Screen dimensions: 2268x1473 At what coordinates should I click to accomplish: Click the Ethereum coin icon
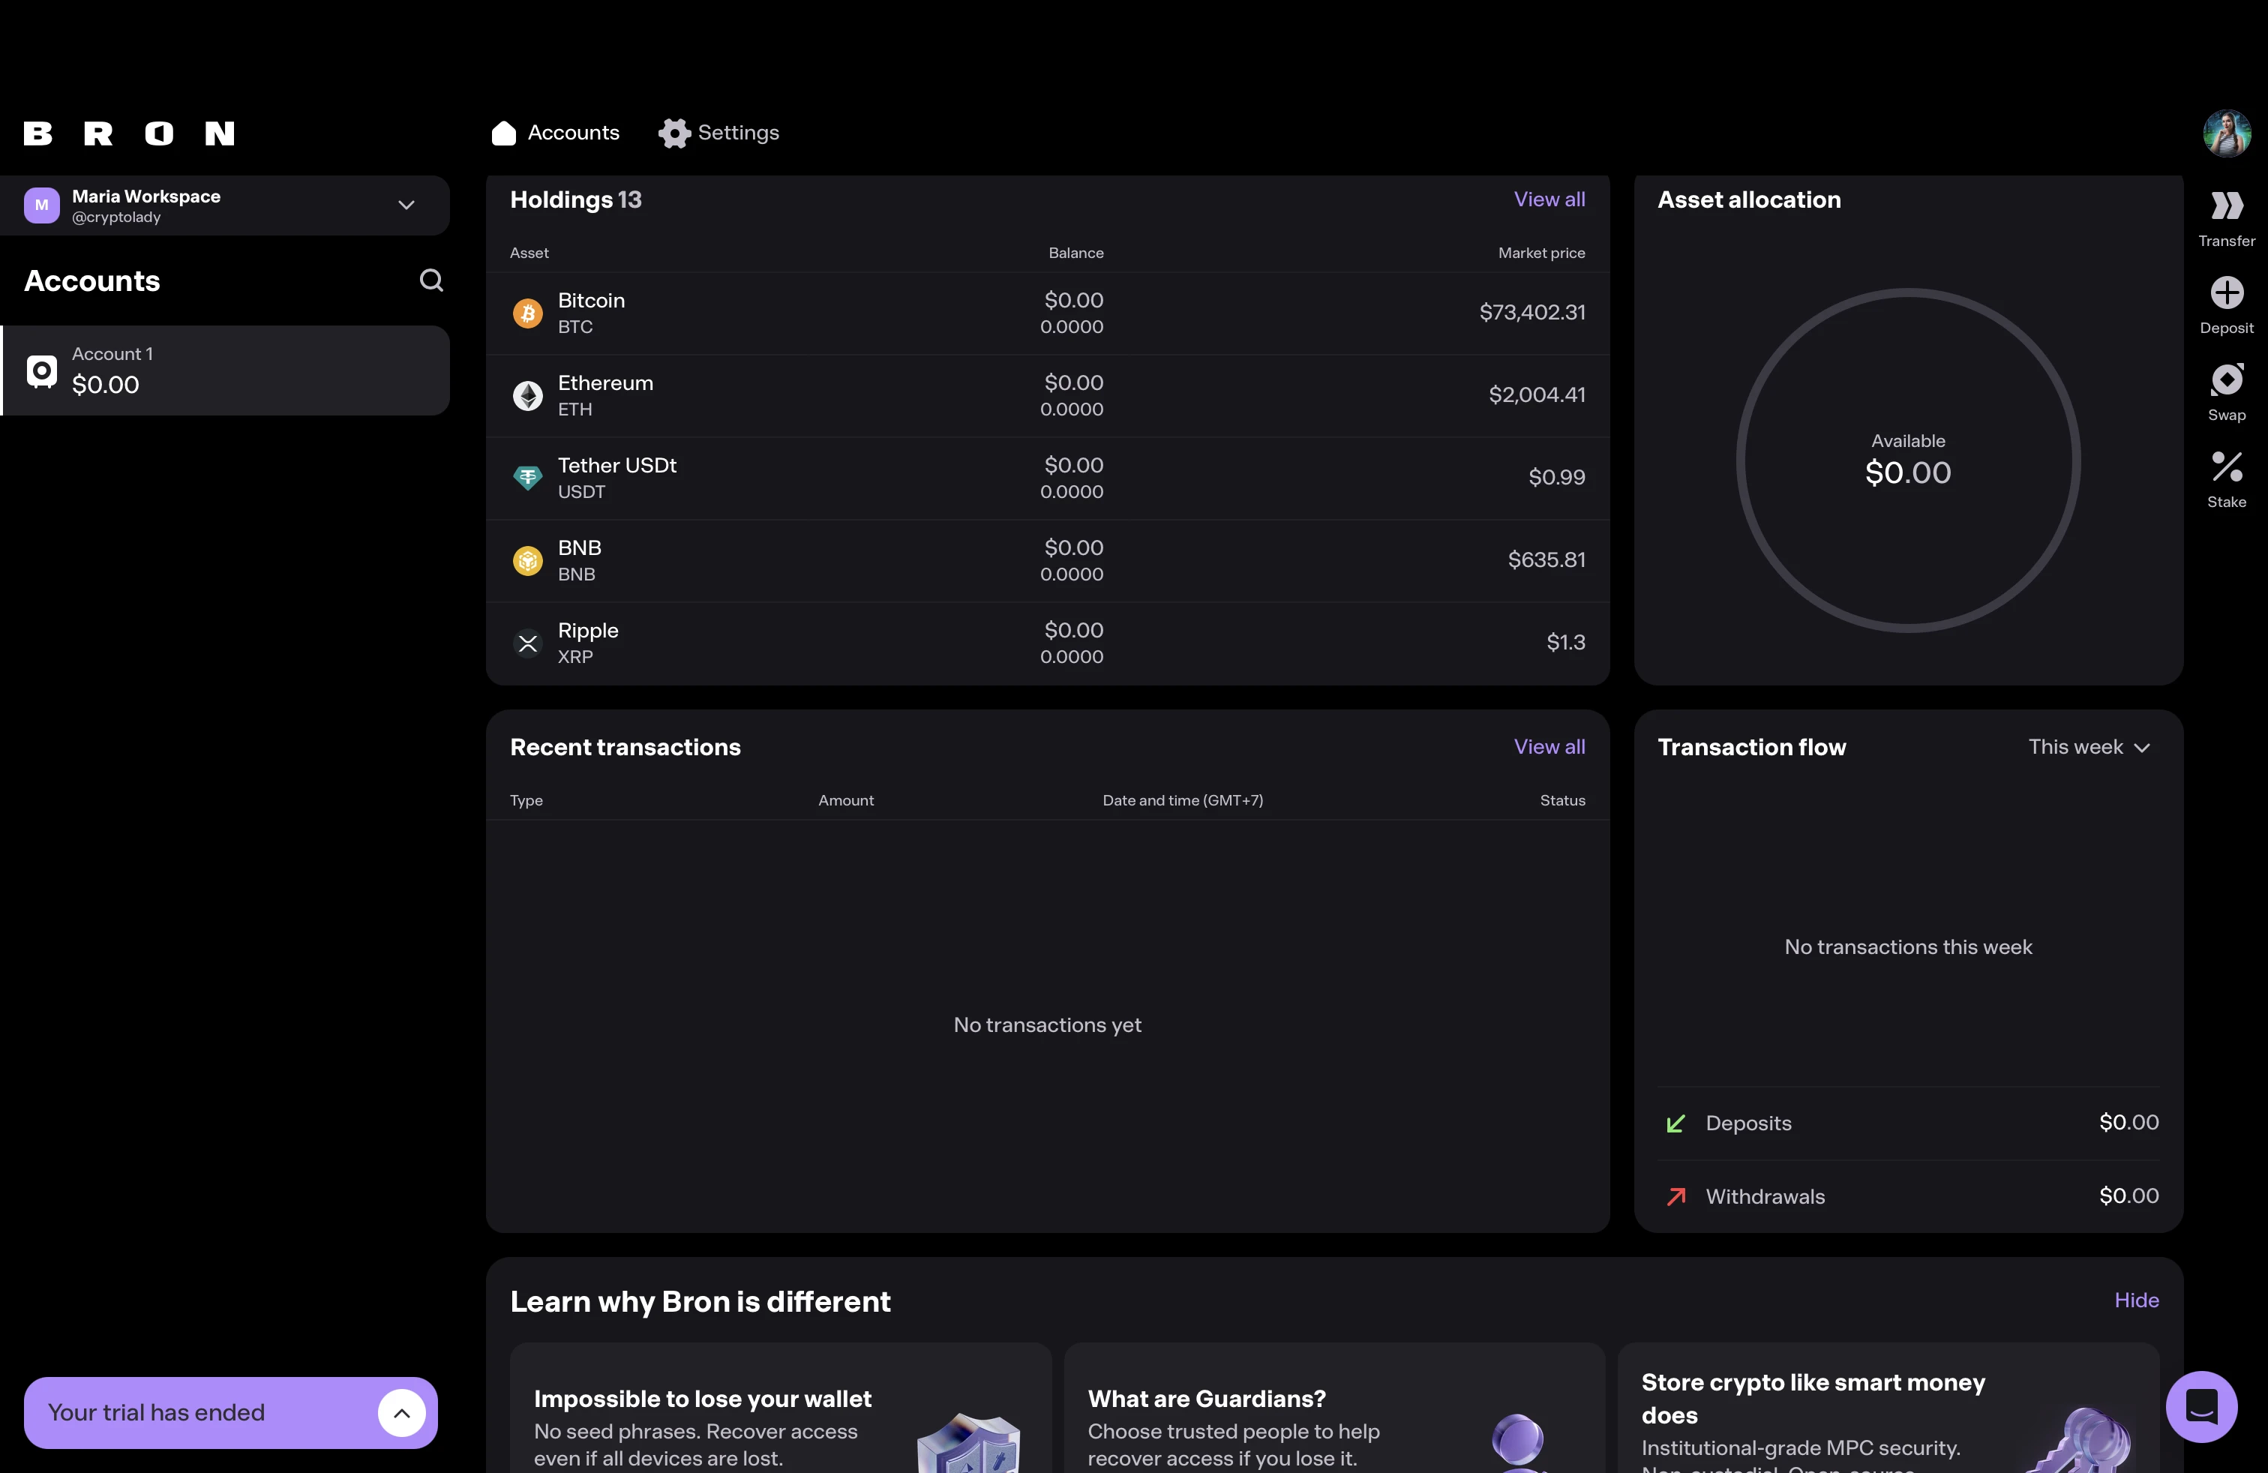[x=527, y=395]
